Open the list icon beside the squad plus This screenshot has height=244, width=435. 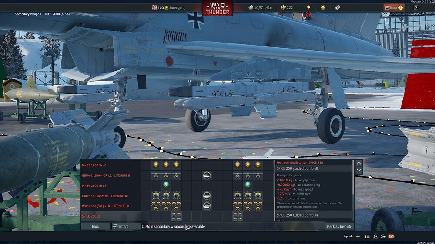(x=367, y=237)
